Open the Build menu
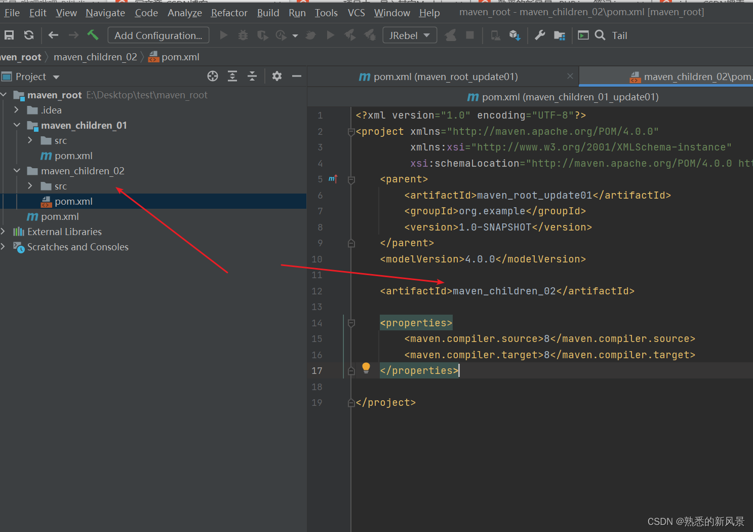The image size is (753, 532). point(268,13)
